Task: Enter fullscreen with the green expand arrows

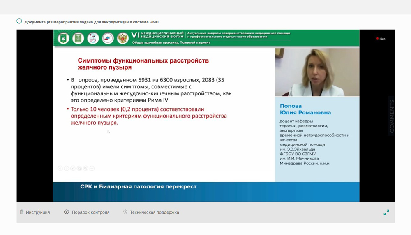Action: click(386, 212)
